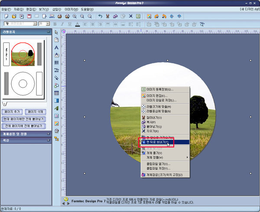260x212 pixels.
Task: Choose 맨 뒤로 보내기 from context menu
Action: [156, 142]
